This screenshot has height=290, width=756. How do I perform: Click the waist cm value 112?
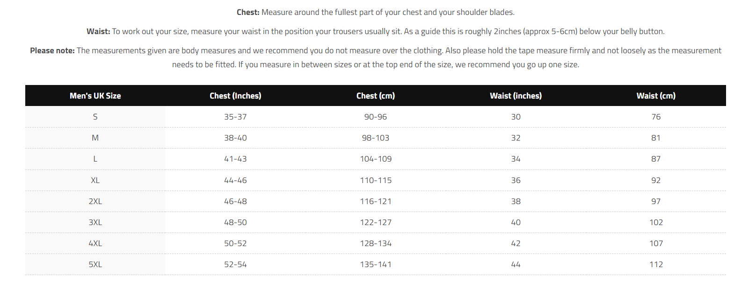[656, 264]
